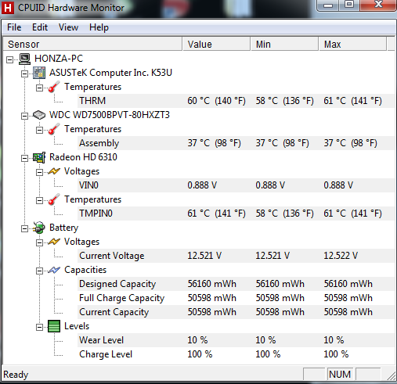Click the Radeon Voltages lightning icon
The image size is (397, 384).
pyautogui.click(x=54, y=171)
